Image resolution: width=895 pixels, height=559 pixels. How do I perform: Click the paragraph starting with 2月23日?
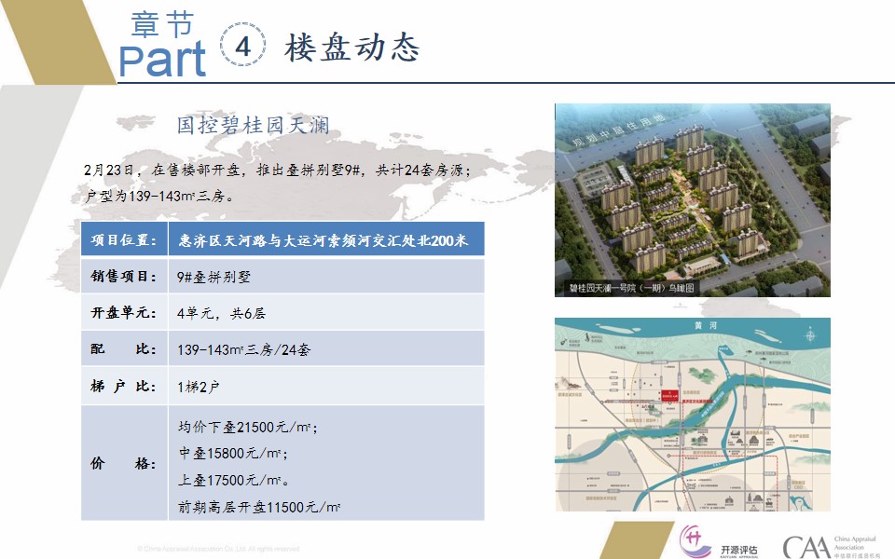[279, 183]
